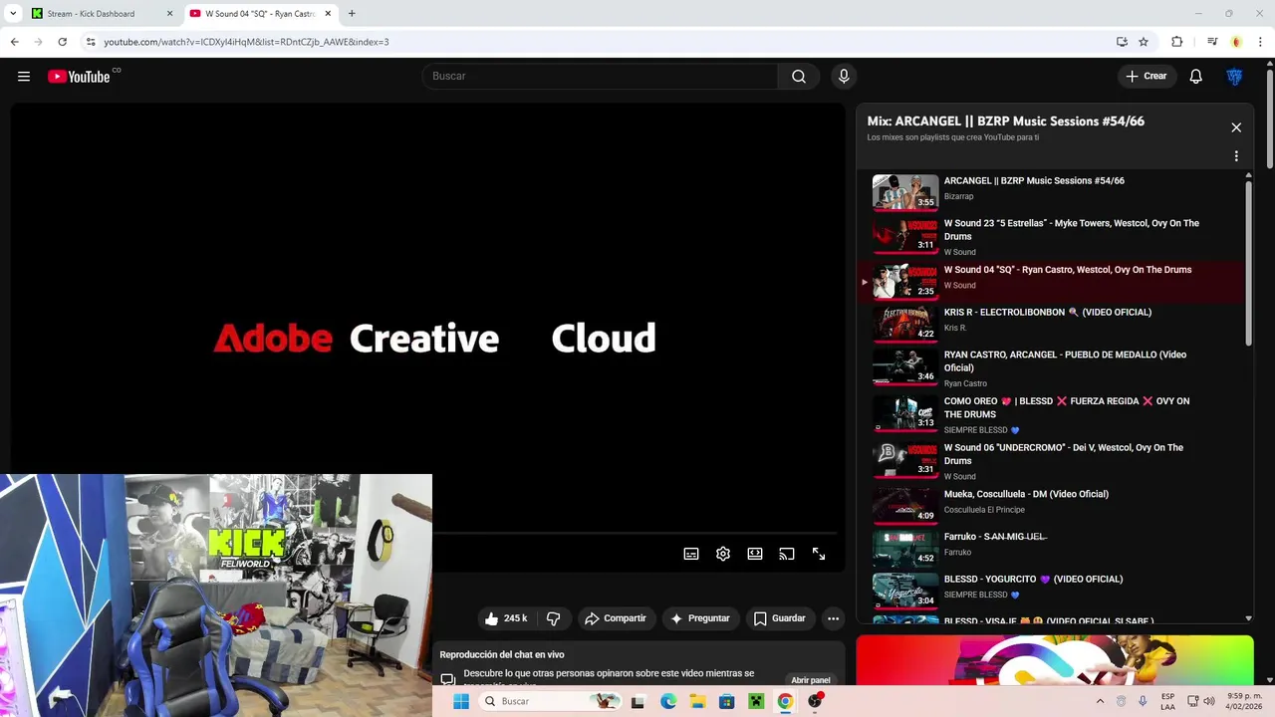Go back to the previous page
The width and height of the screenshot is (1275, 717).
click(x=14, y=42)
